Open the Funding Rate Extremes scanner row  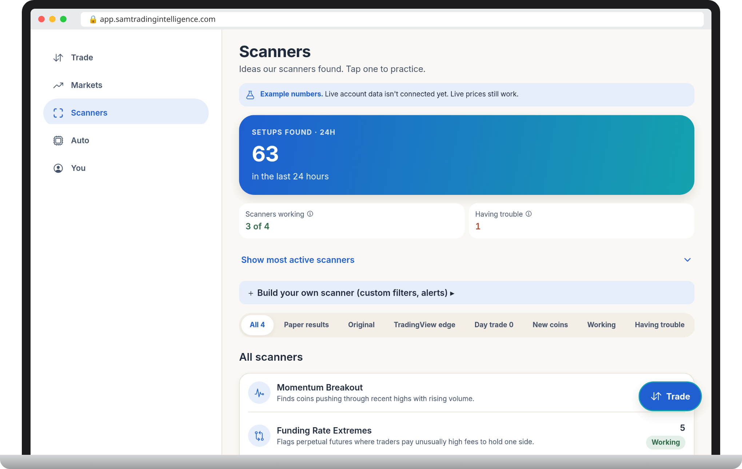click(x=467, y=436)
